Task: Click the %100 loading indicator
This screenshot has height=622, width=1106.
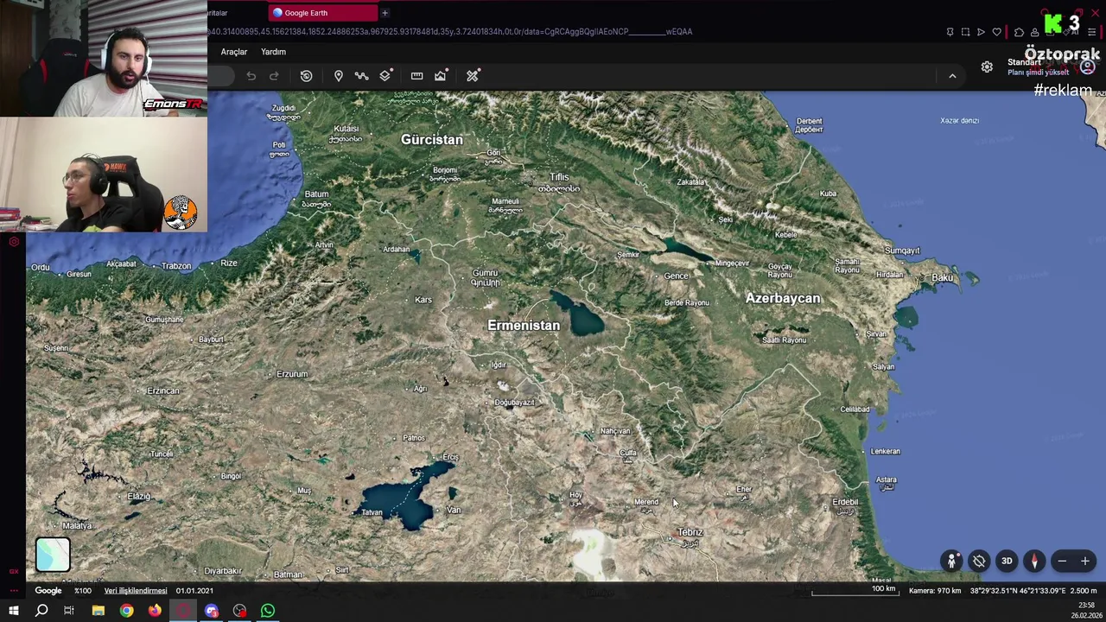Action: 83,591
